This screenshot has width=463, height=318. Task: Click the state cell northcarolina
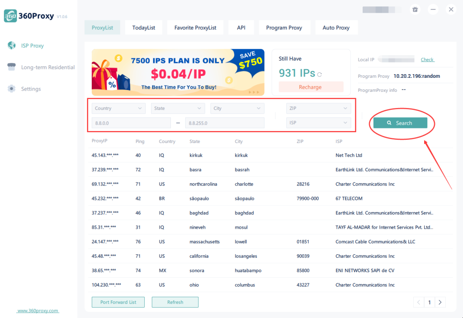point(203,184)
